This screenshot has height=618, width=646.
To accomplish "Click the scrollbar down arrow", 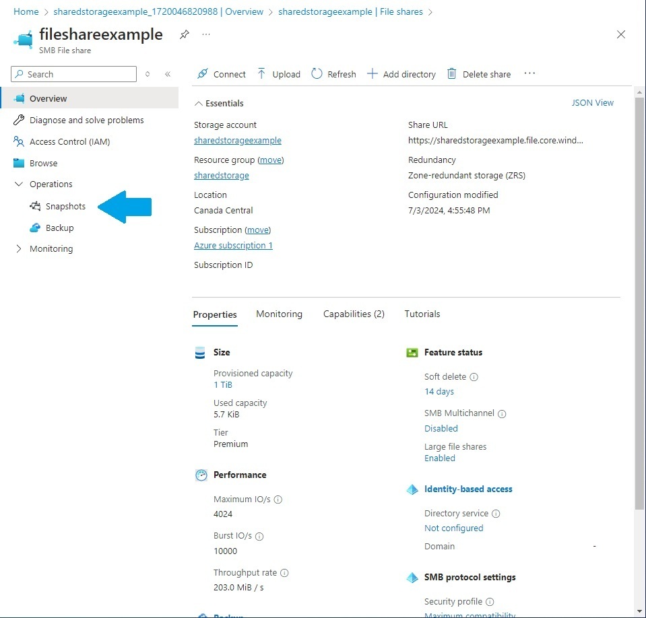I will 639,611.
